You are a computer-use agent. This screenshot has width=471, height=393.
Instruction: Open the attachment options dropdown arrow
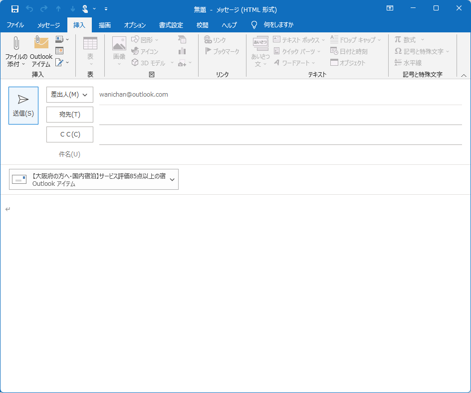pyautogui.click(x=172, y=179)
